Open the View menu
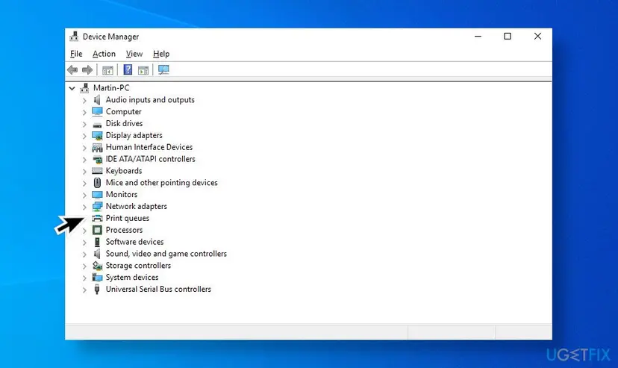 point(134,54)
